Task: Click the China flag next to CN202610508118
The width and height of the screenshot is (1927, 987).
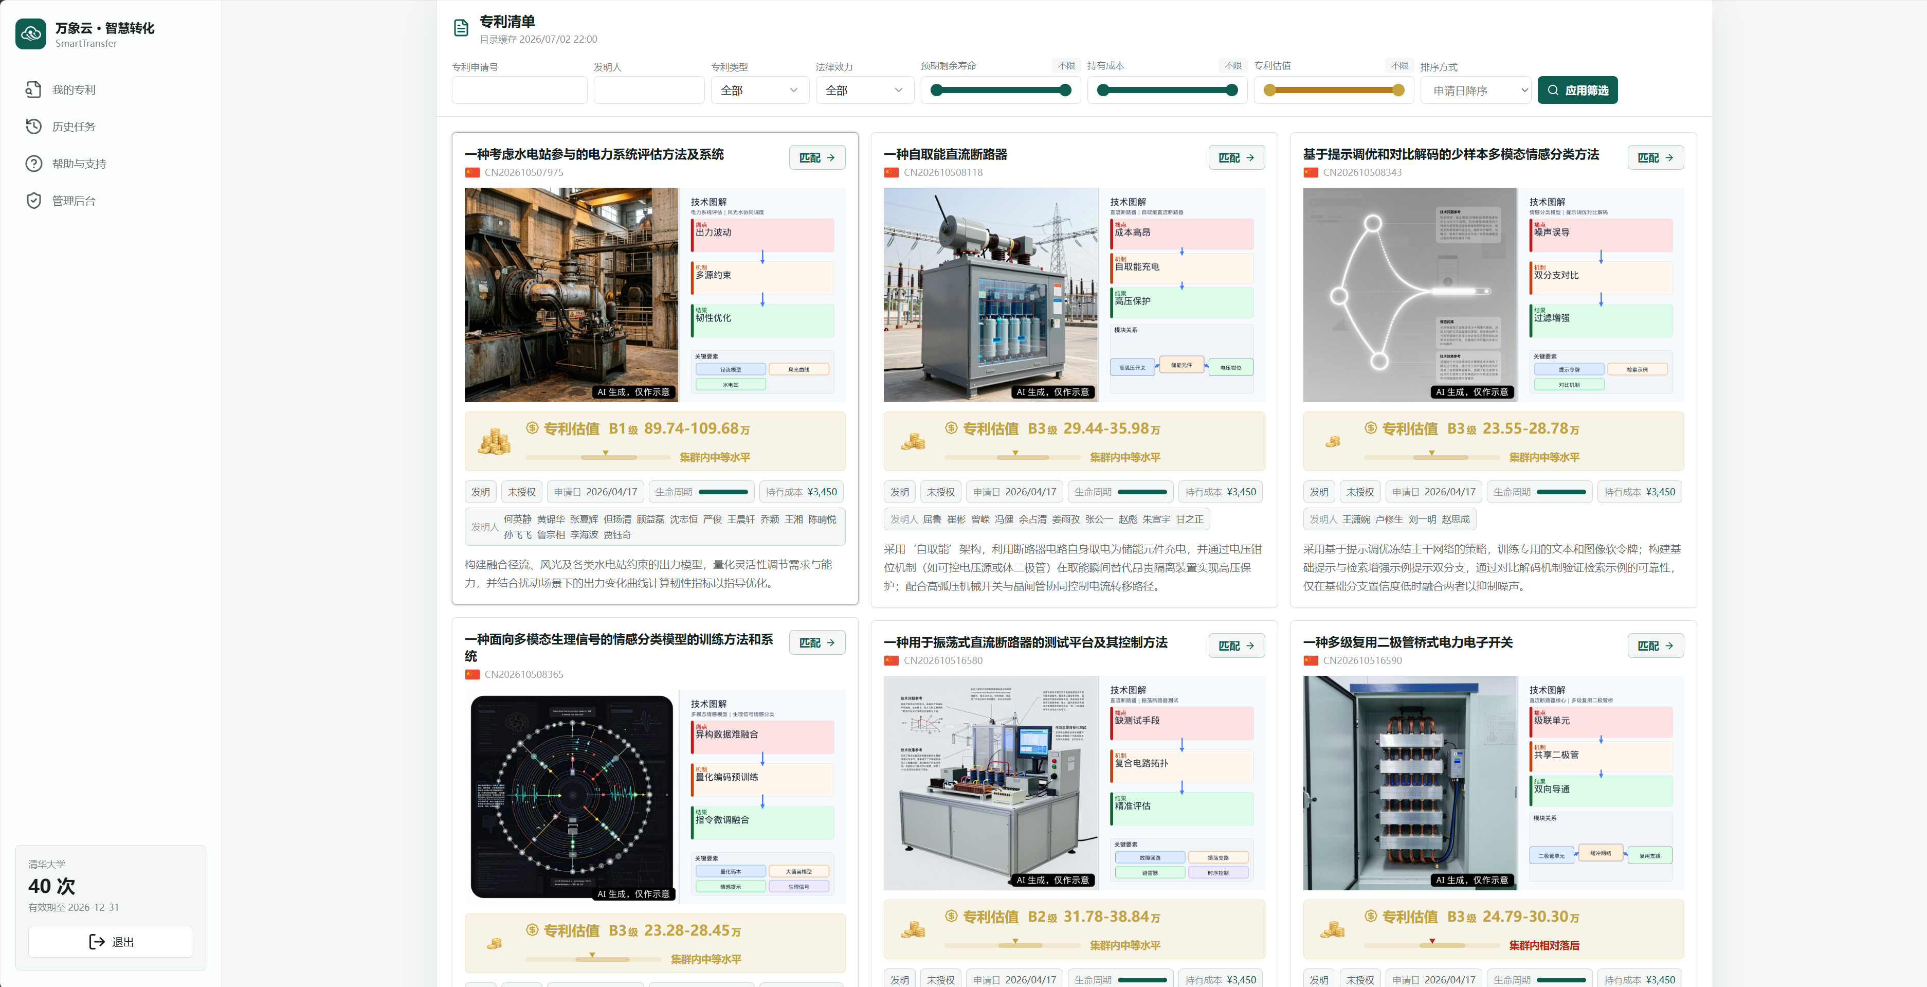Action: pos(891,172)
